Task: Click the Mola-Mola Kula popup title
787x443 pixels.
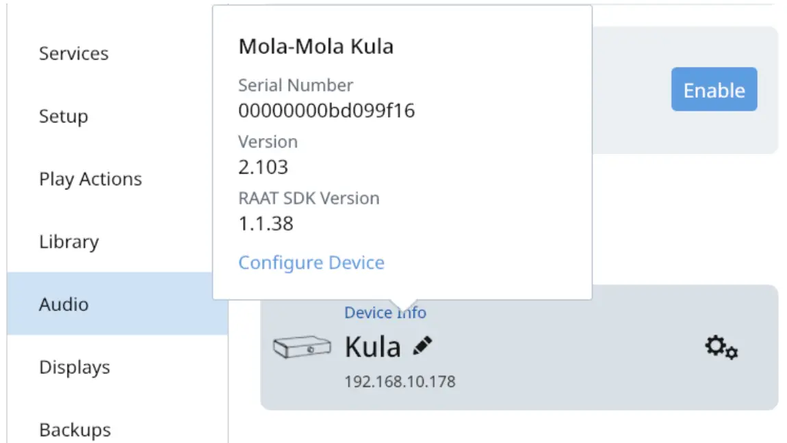Action: 315,47
